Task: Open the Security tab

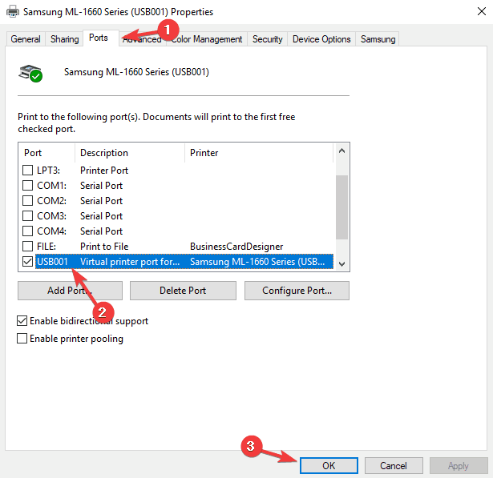Action: 268,39
